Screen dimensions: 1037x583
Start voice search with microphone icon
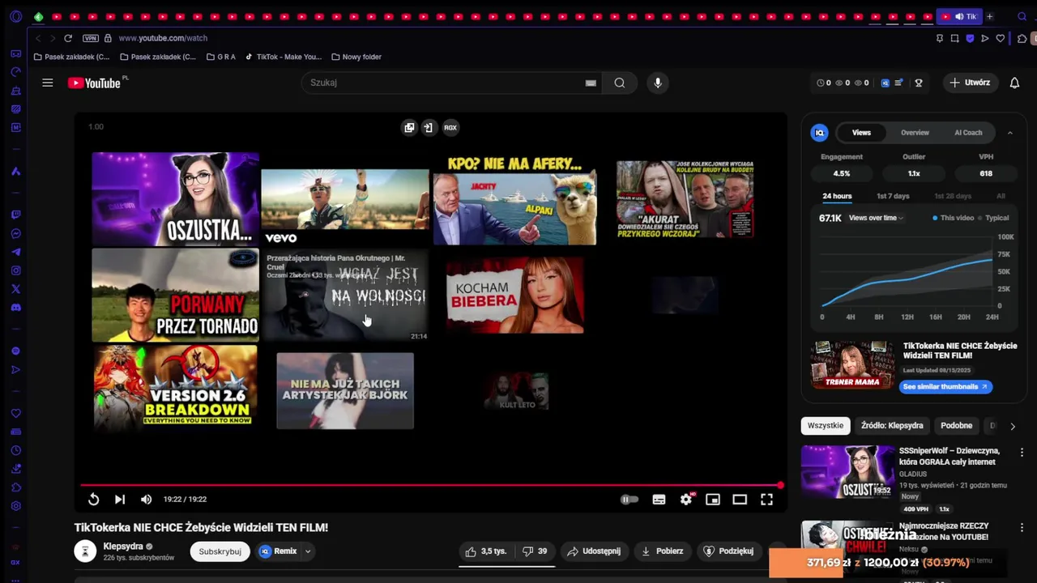(x=658, y=83)
